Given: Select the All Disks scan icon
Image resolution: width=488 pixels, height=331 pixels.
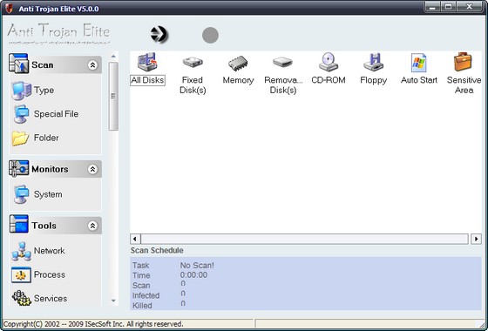Looking at the screenshot, I should (147, 62).
